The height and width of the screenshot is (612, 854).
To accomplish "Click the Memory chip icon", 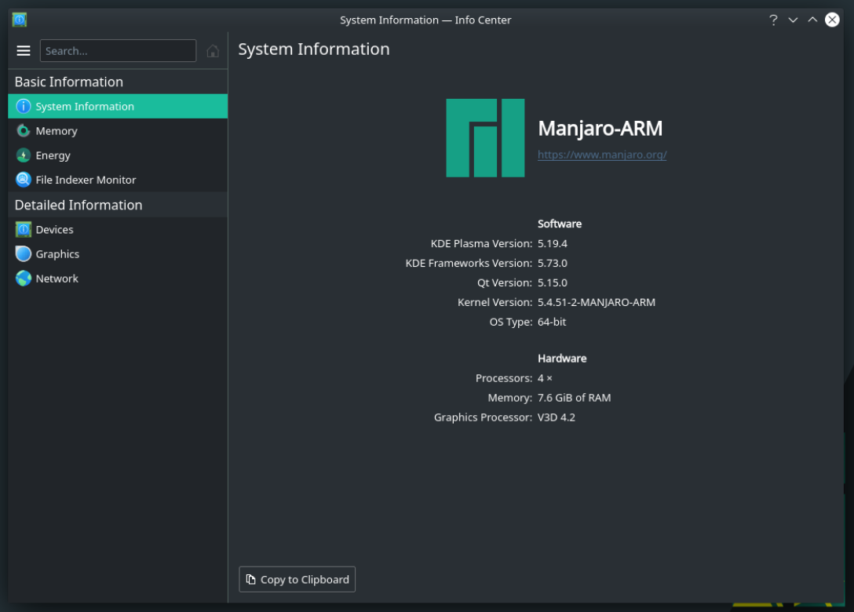I will (x=24, y=131).
